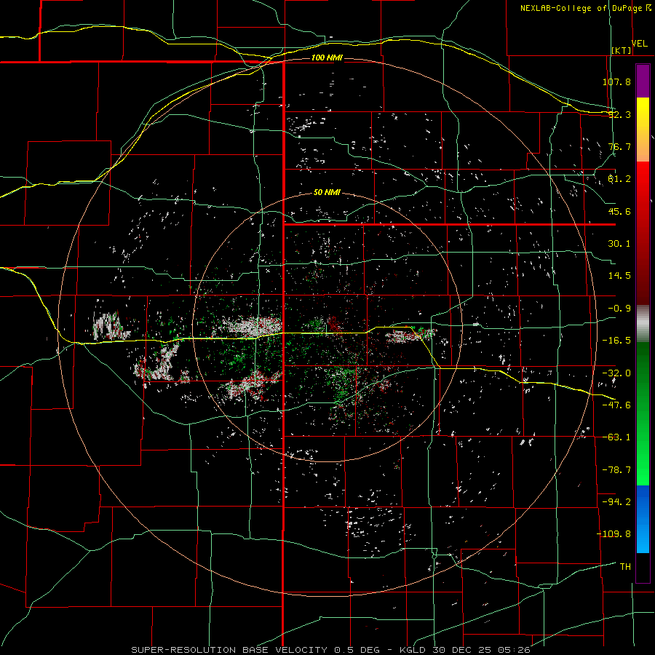Viewport: 655px width, 655px height.
Task: Click the Super-Resolution Base Velocity caption text
Action: click(x=331, y=650)
